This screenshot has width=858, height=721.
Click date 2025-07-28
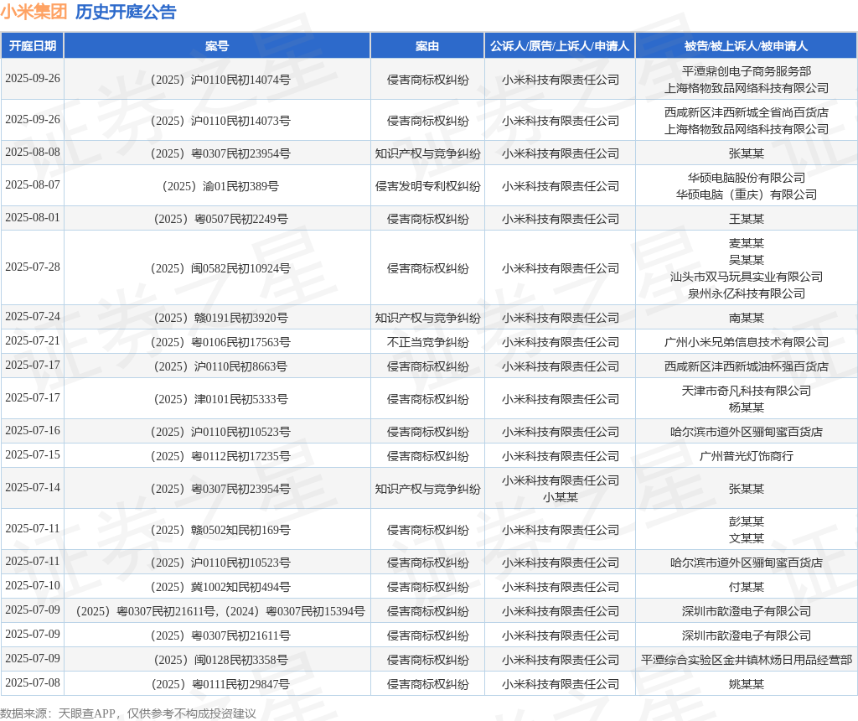coord(33,267)
